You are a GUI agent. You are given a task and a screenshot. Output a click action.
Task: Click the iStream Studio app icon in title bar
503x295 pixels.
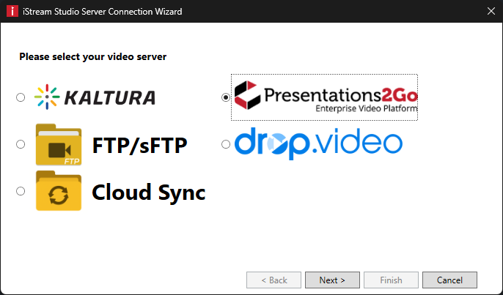[x=12, y=11]
